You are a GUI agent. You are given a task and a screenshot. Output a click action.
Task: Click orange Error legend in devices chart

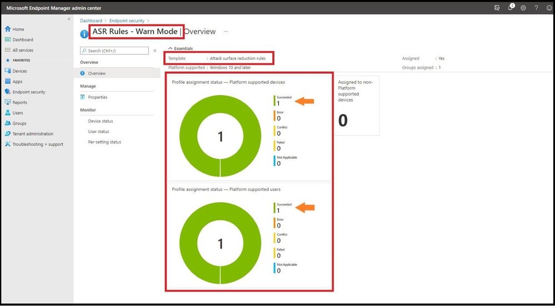[279, 116]
